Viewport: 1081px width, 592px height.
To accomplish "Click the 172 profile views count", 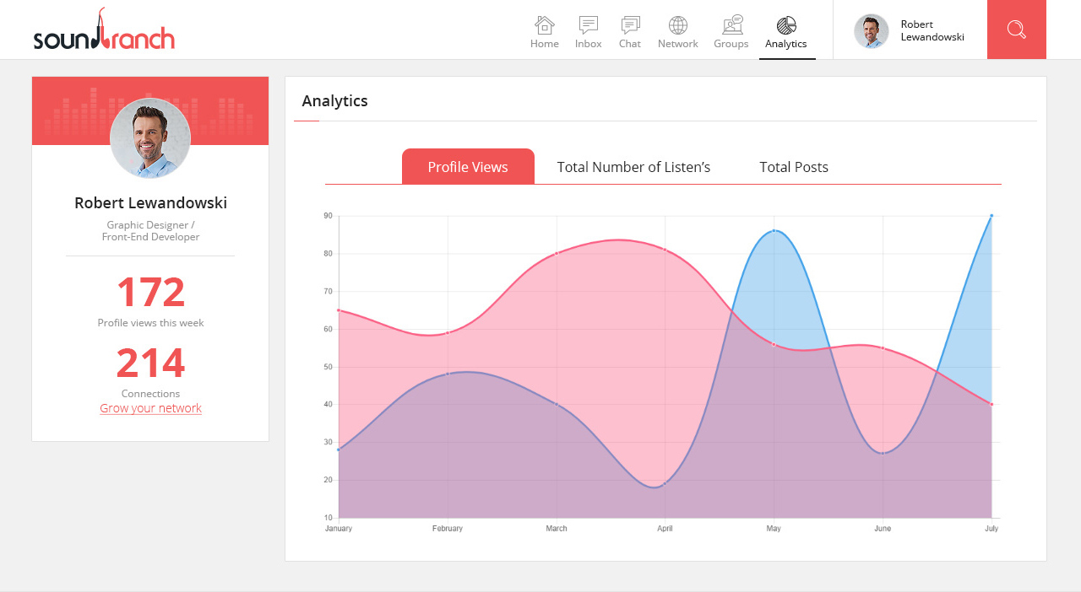I will 150,293.
